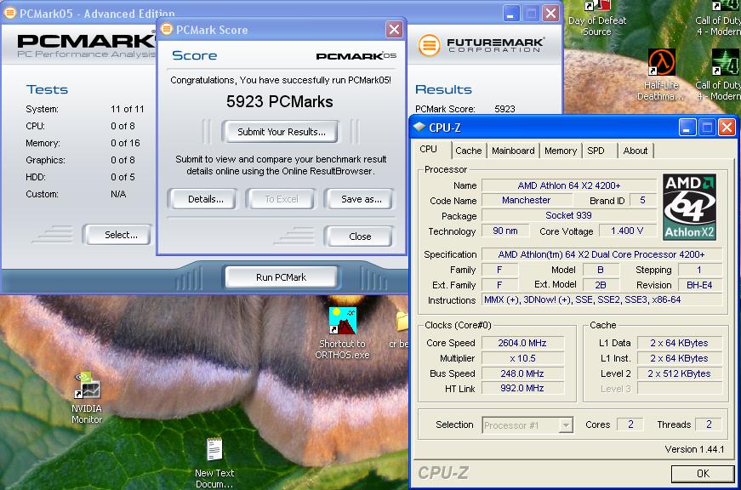Screen dimensions: 741x490
Task: Click the Level 2 cache value 2 x 512 KBytes
Action: pyautogui.click(x=679, y=373)
